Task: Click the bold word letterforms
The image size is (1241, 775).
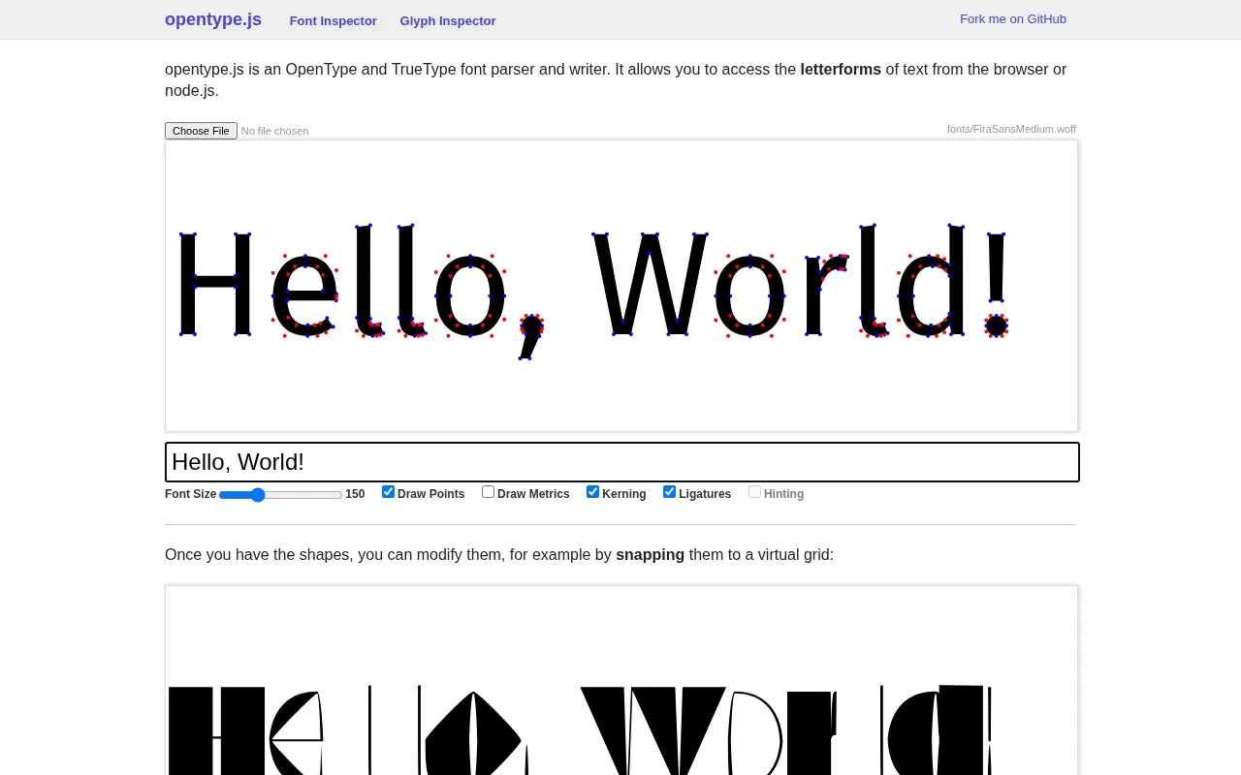Action: pos(841,70)
